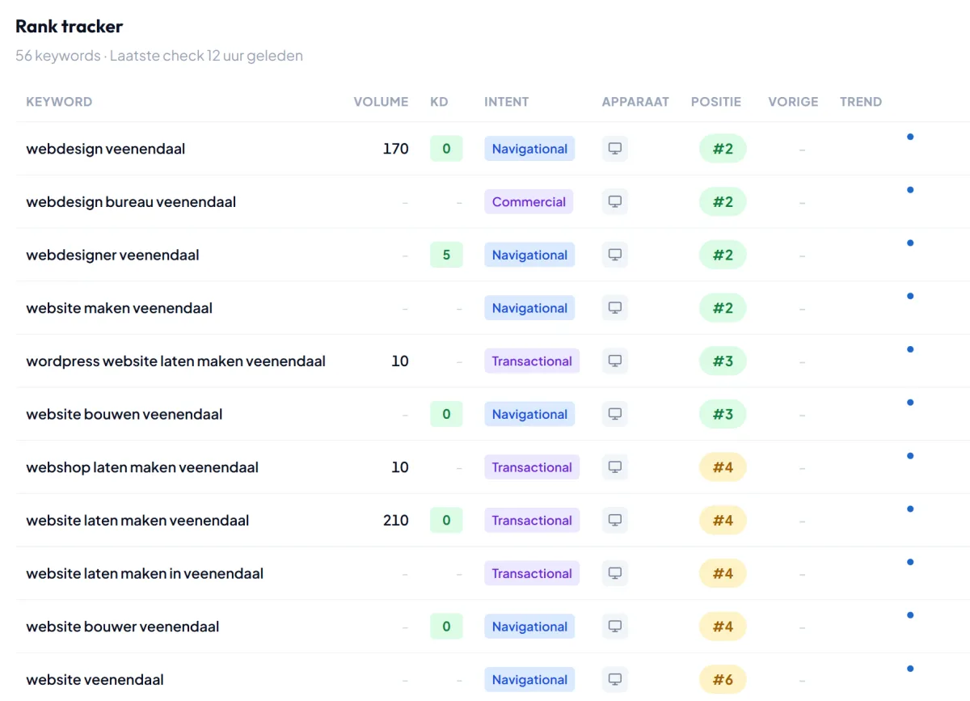Screen dimensions: 970x701
Task: Select keyword website laten maken in veenendaal
Action: tap(145, 573)
